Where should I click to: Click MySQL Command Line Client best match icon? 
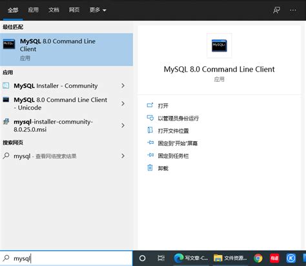9,44
